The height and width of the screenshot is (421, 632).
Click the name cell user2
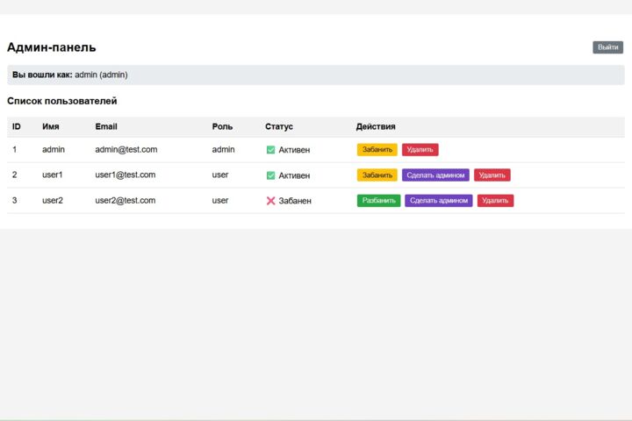point(53,200)
